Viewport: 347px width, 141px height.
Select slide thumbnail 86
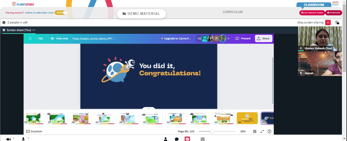click(x=34, y=118)
